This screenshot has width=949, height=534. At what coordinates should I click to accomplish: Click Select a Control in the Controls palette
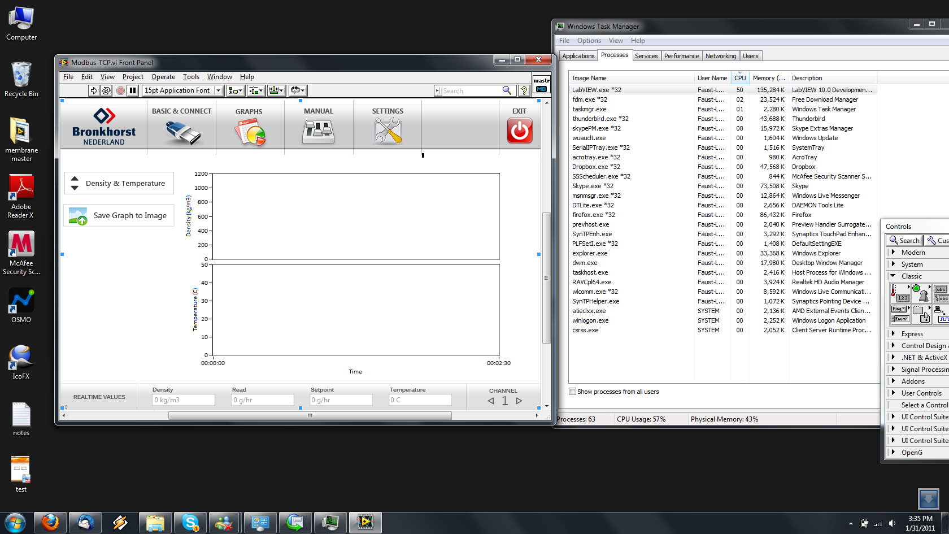(924, 405)
